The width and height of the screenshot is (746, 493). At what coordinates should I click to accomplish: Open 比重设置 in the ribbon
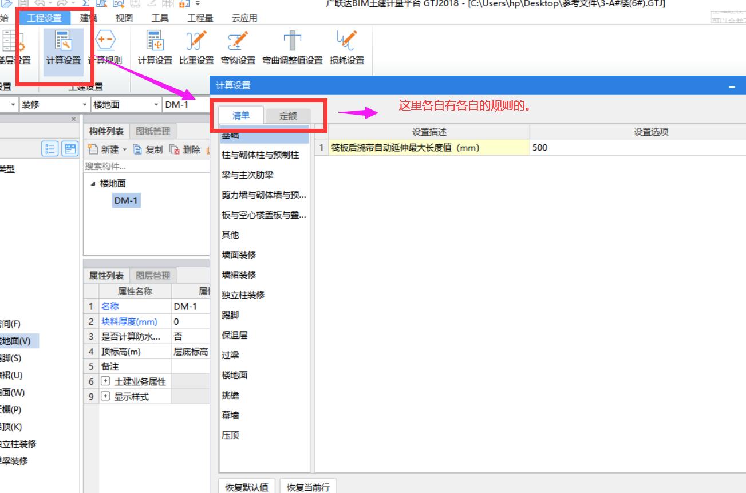point(196,48)
